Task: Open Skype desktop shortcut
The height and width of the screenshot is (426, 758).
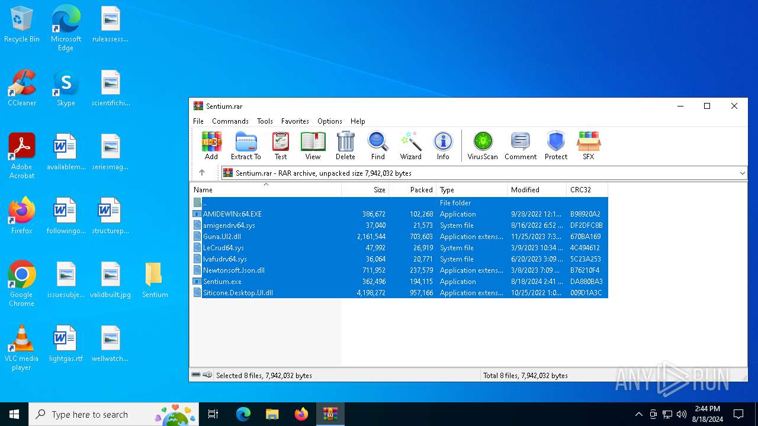Action: (x=66, y=89)
